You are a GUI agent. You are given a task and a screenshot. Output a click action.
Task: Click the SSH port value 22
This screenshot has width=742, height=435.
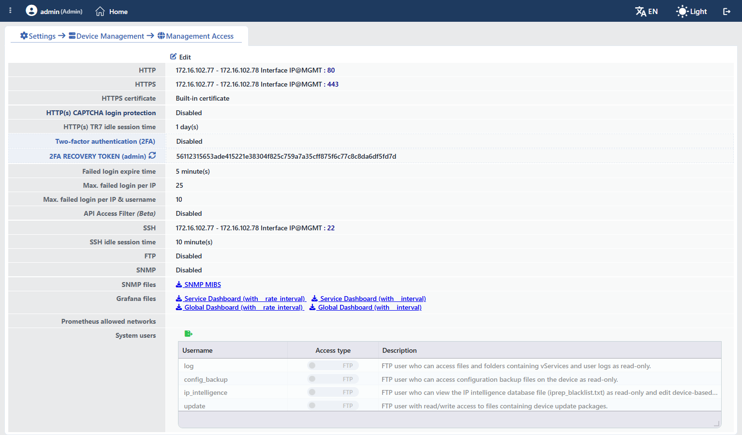pyautogui.click(x=331, y=228)
